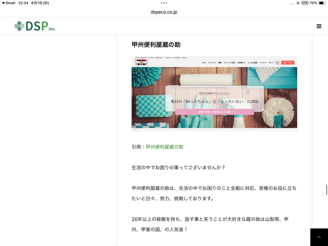328x246 pixels.
Task: Tap the VPN status indicator
Action: [305, 3]
